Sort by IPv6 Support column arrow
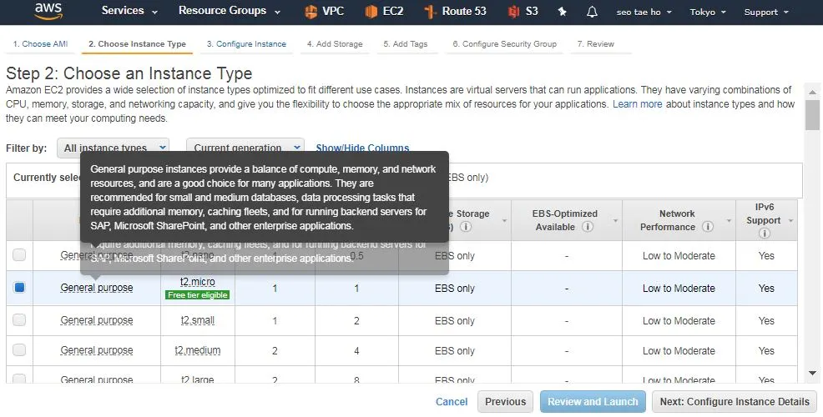Image resolution: width=823 pixels, height=417 pixels. pyautogui.click(x=791, y=221)
